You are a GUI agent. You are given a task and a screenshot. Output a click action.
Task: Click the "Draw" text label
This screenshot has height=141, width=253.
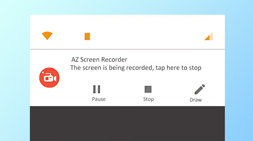click(196, 100)
